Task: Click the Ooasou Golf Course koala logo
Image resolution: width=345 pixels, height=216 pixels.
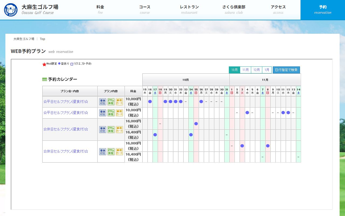Action: [11, 10]
